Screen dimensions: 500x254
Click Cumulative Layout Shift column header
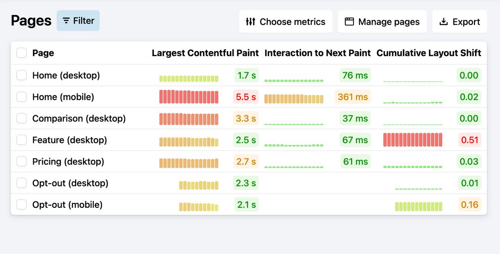click(x=428, y=53)
